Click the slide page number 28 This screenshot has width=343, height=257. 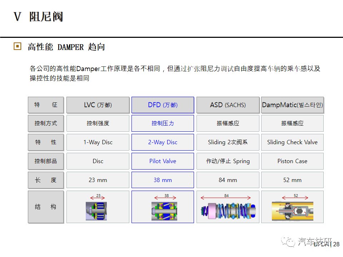[x=337, y=244]
